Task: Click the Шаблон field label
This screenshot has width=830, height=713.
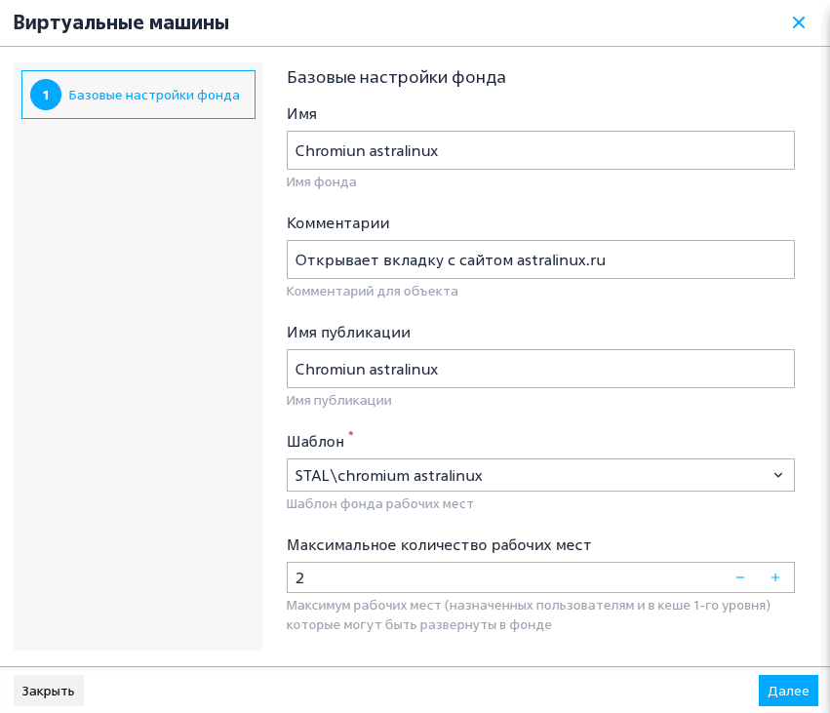Action: point(315,442)
